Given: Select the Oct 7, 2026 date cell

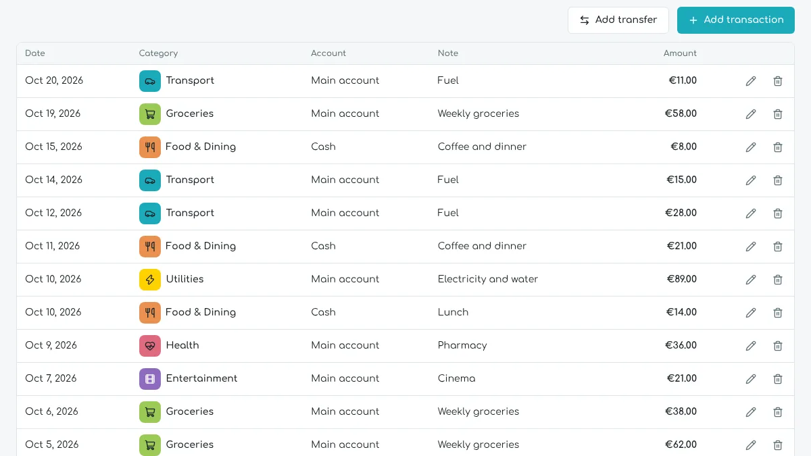Looking at the screenshot, I should tap(51, 378).
